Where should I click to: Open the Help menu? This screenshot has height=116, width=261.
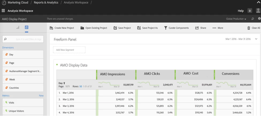coord(241,11)
